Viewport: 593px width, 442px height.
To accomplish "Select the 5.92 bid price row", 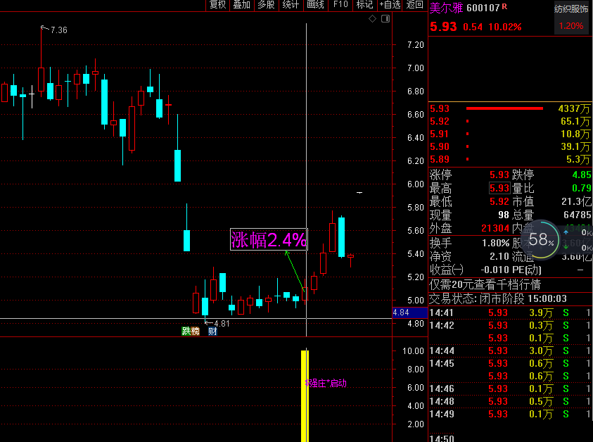I will coord(510,121).
